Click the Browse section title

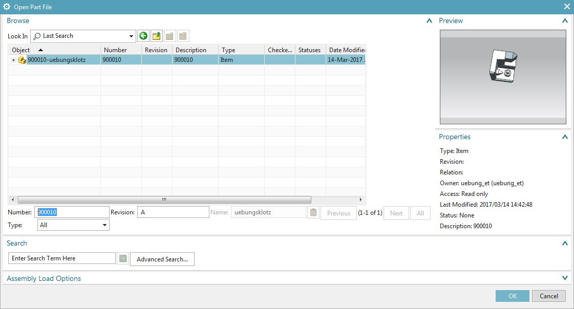(x=18, y=21)
